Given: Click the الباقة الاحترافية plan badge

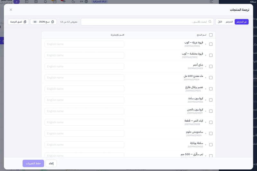Looking at the screenshot, I should tap(100, 2).
